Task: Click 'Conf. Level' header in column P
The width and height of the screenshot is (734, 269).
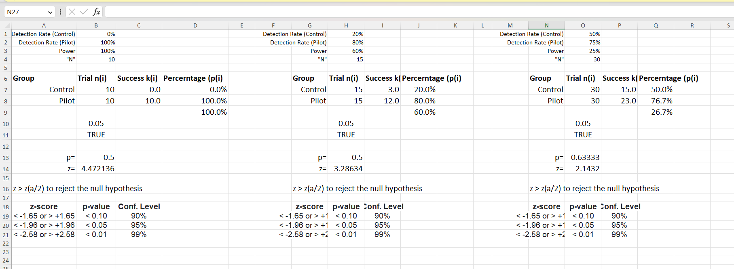Action: [x=621, y=207]
